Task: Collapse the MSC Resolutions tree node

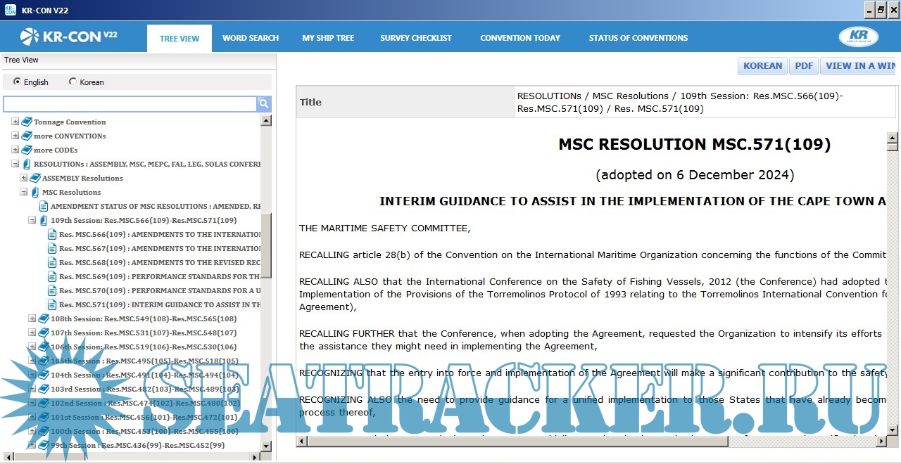Action: pyautogui.click(x=24, y=192)
